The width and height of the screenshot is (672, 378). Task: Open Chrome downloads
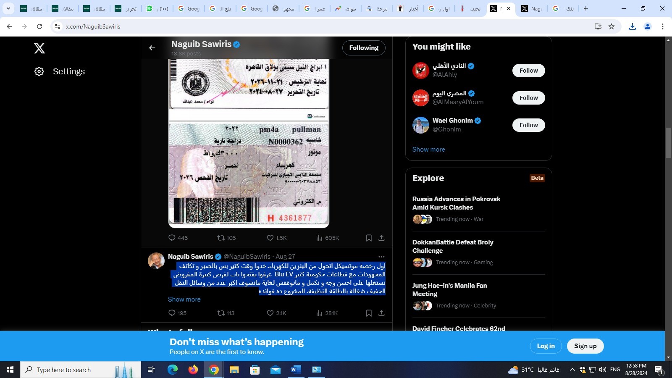[633, 26]
